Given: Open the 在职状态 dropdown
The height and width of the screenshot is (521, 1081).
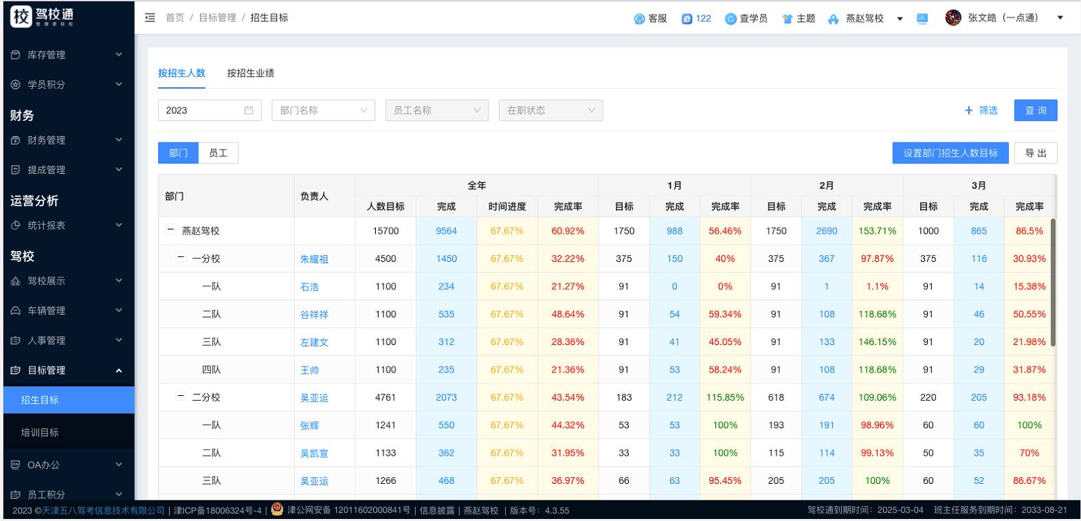Looking at the screenshot, I should coord(550,111).
